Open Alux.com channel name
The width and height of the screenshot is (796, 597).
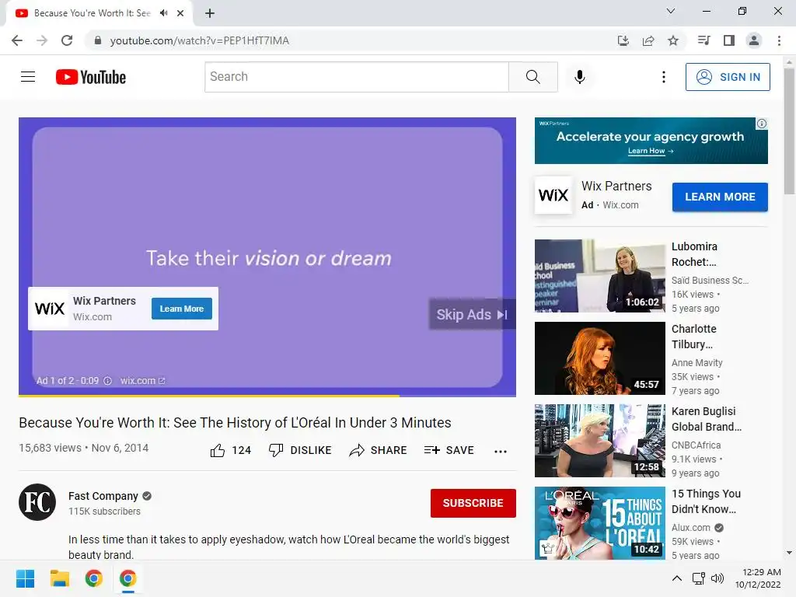[x=691, y=528]
